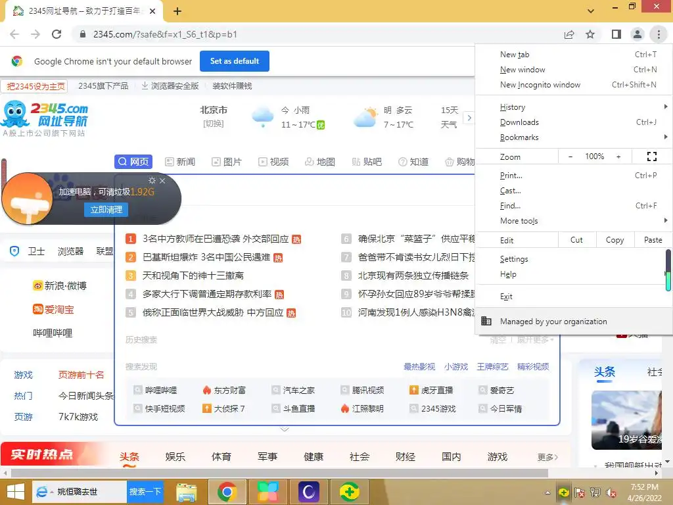Click the Set as default button
Screen dimensions: 673x505
235,61
